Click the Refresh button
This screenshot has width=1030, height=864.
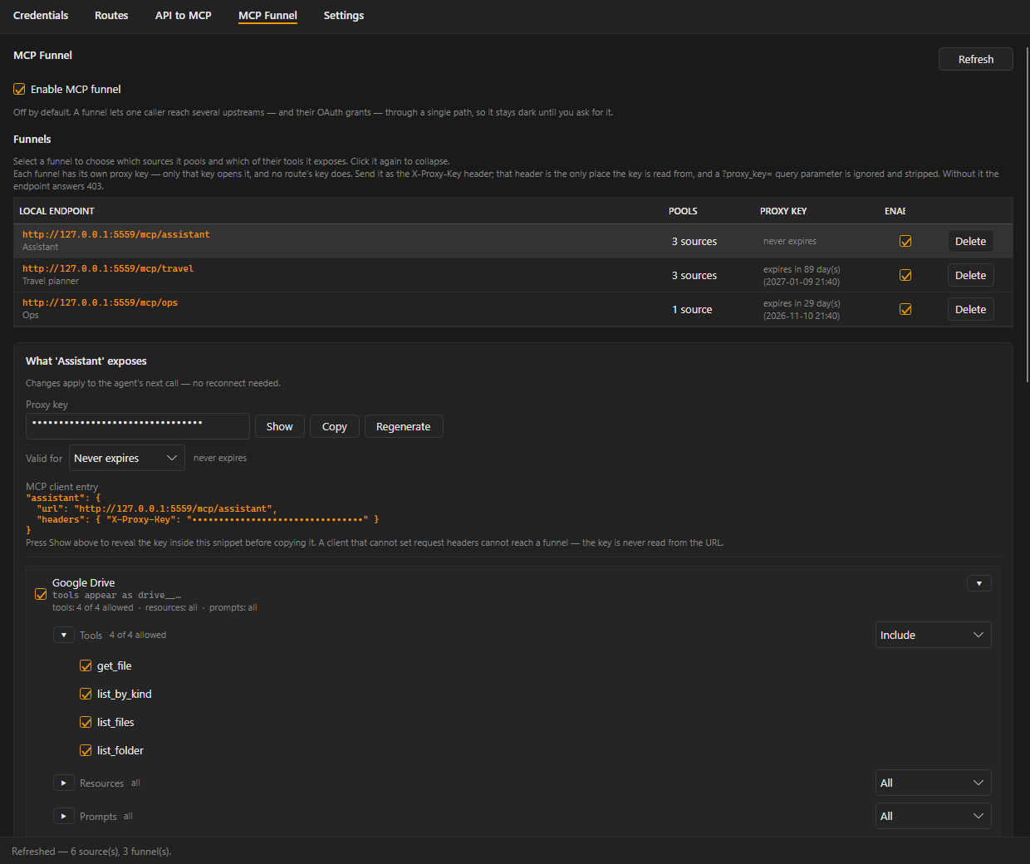[976, 59]
